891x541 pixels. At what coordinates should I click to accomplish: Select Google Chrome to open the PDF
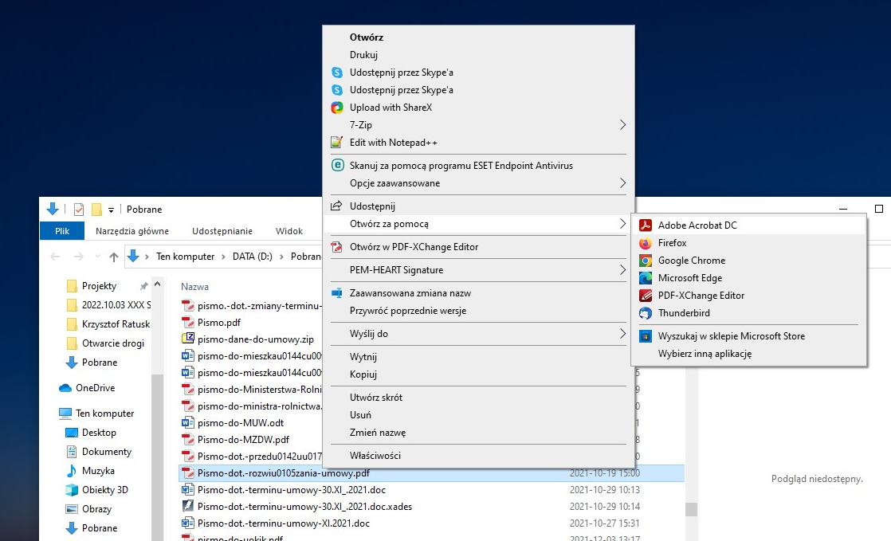point(691,261)
